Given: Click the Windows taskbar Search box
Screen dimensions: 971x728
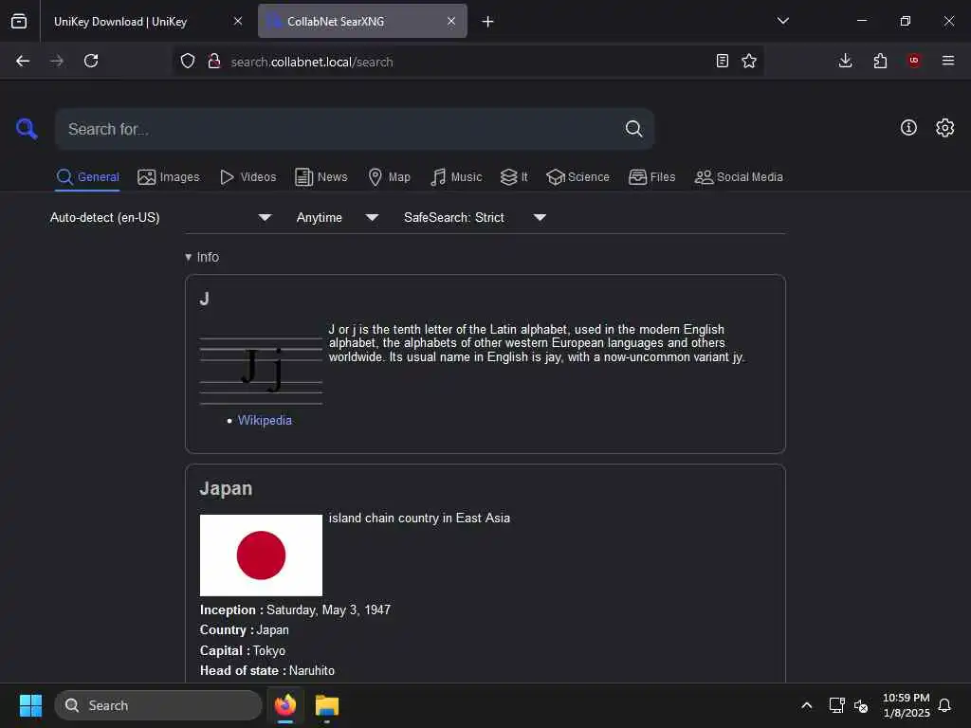Looking at the screenshot, I should (x=158, y=705).
